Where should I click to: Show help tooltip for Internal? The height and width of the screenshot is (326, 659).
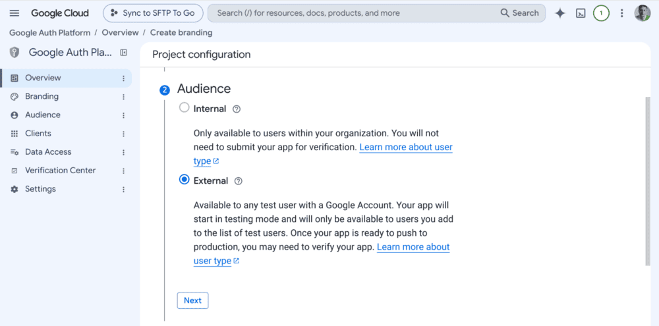237,109
